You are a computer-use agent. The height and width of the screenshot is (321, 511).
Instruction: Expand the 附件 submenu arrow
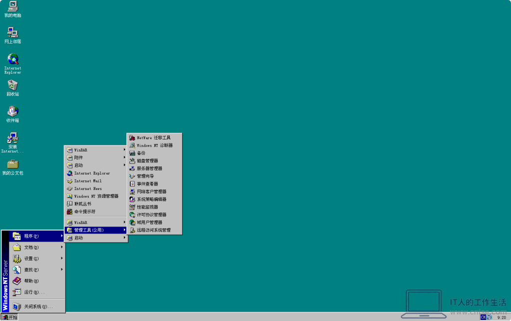click(x=124, y=157)
